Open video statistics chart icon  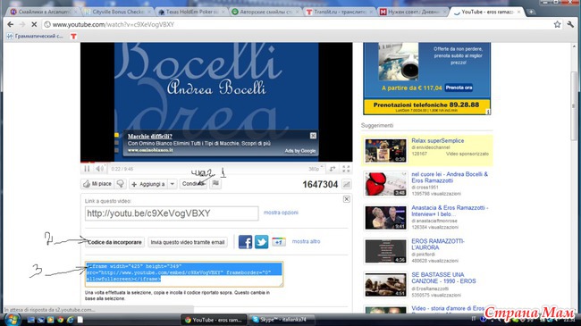(x=347, y=184)
